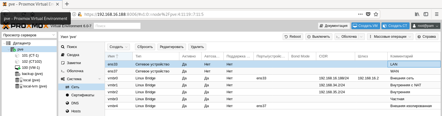The width and height of the screenshot is (442, 116).
Task: Open the Создать network dropdown
Action: tap(119, 47)
